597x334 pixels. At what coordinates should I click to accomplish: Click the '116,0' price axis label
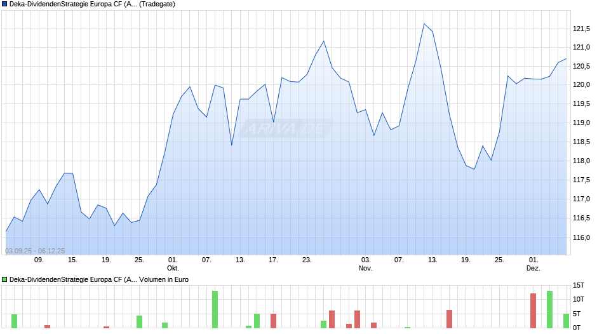click(x=581, y=237)
